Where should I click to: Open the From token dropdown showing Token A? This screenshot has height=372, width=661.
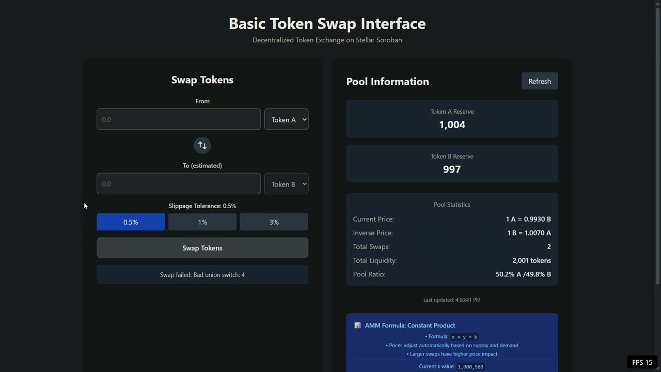point(287,119)
